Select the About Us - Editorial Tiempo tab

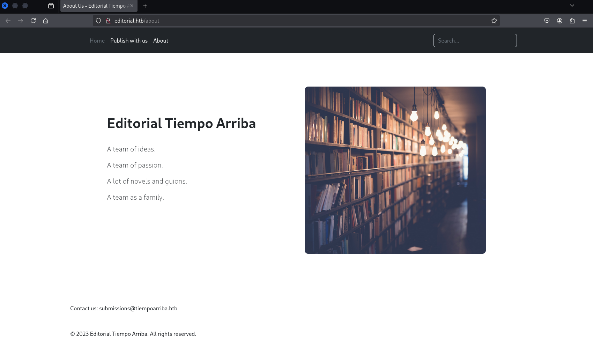click(99, 6)
